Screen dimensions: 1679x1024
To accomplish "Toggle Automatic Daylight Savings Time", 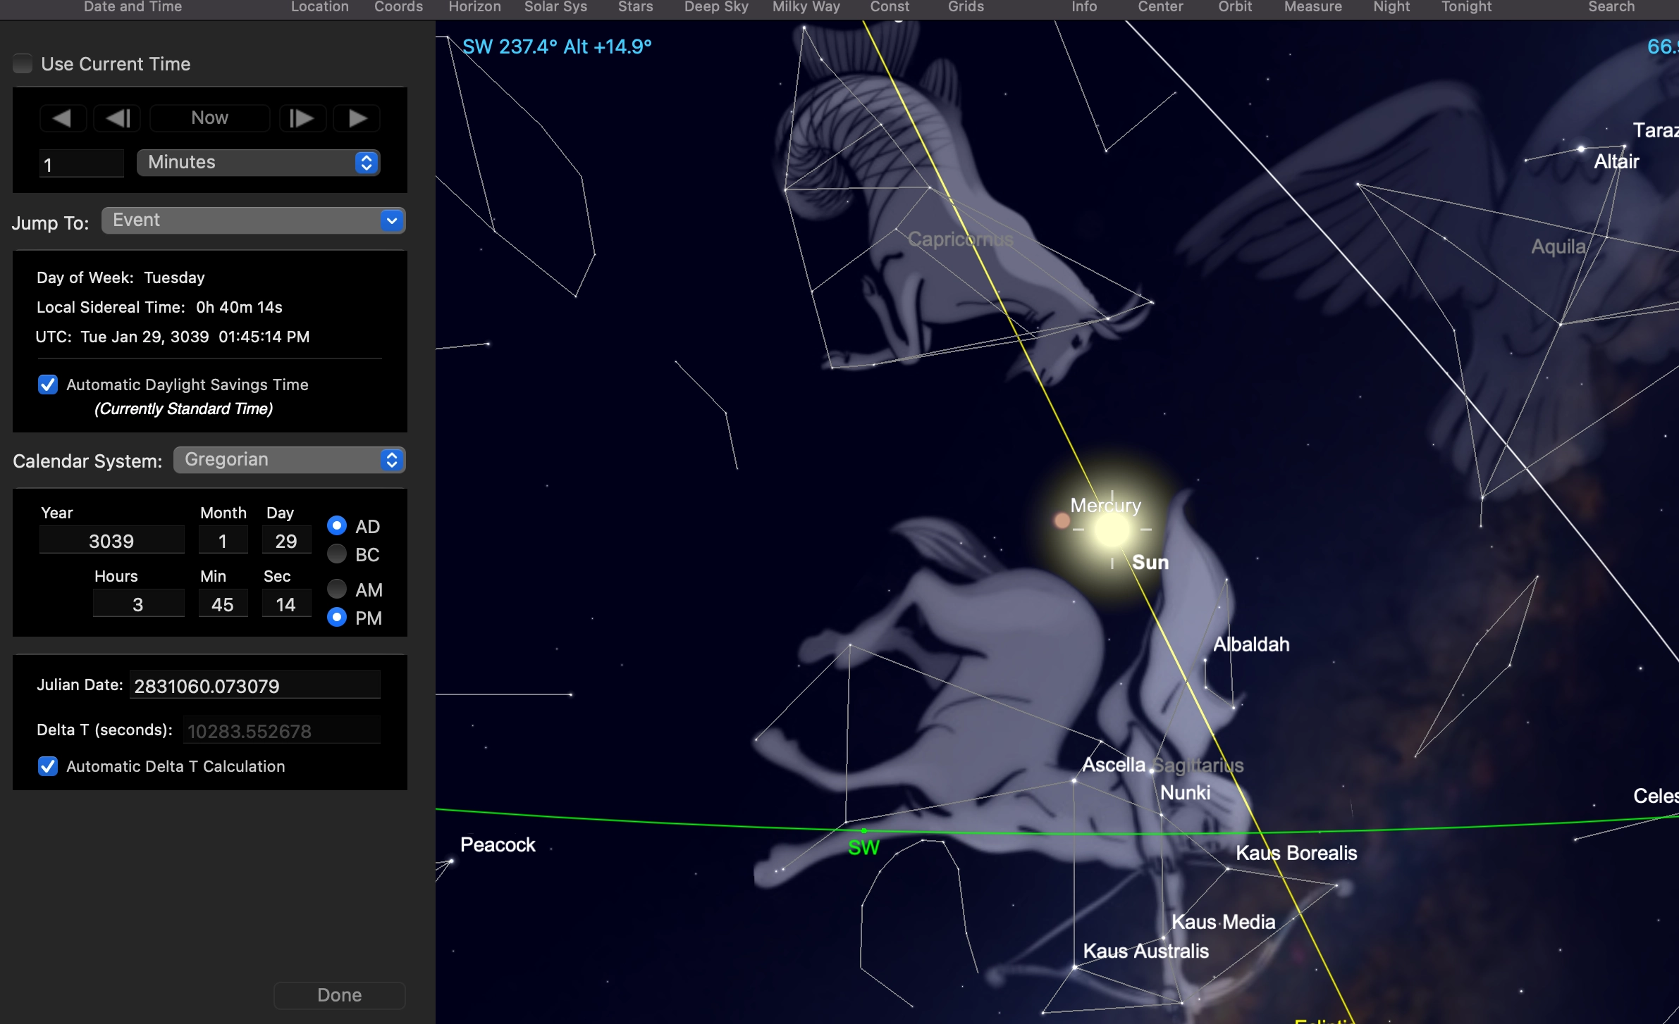I will [x=48, y=385].
